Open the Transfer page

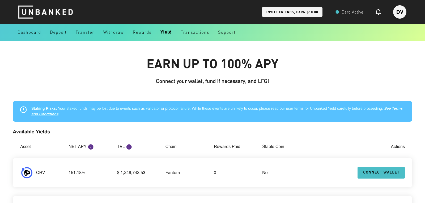point(85,32)
